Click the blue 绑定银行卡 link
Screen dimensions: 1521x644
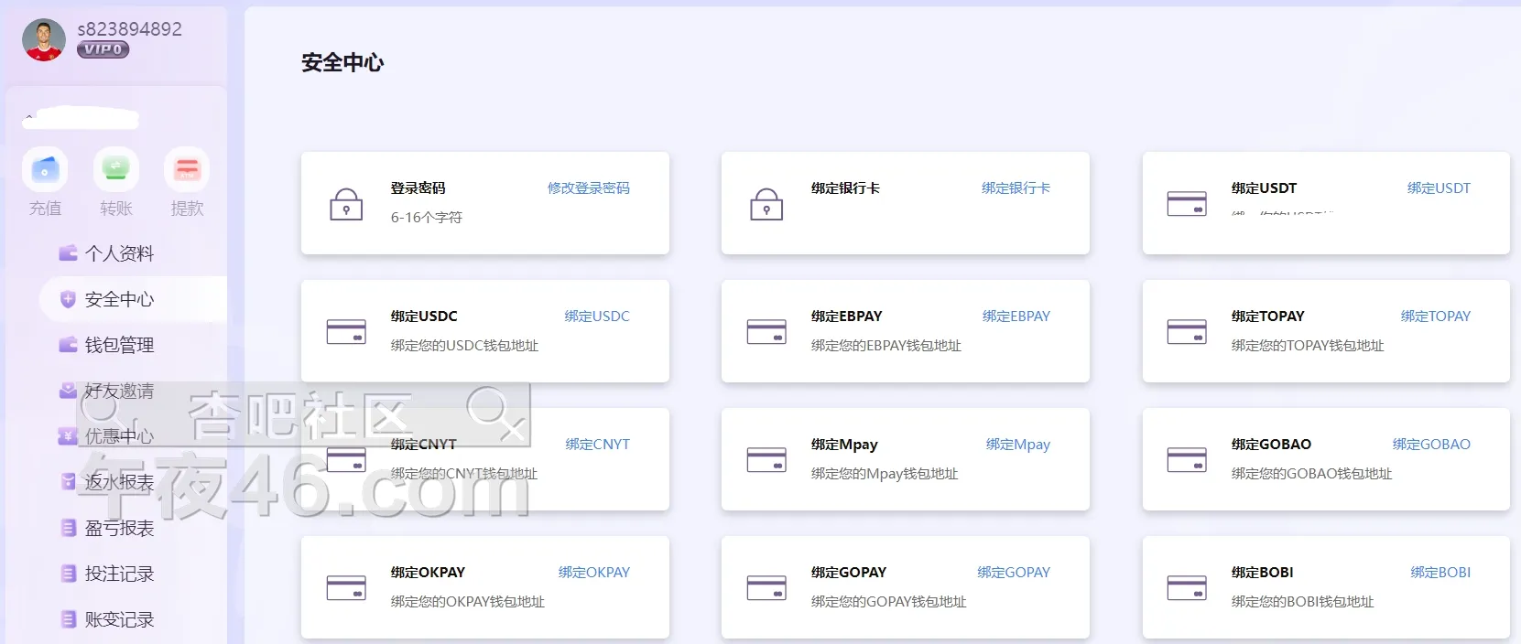[x=1016, y=188]
